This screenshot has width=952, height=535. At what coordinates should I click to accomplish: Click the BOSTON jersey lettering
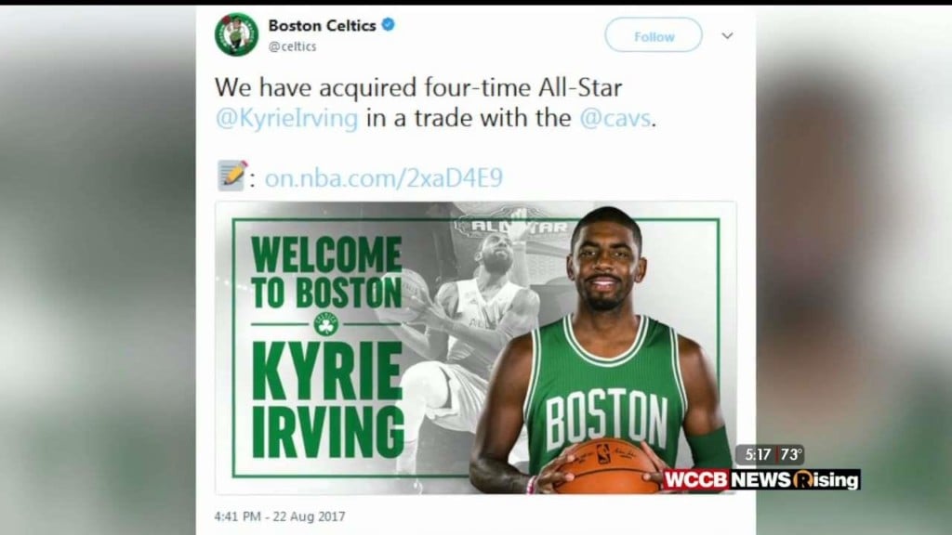606,419
